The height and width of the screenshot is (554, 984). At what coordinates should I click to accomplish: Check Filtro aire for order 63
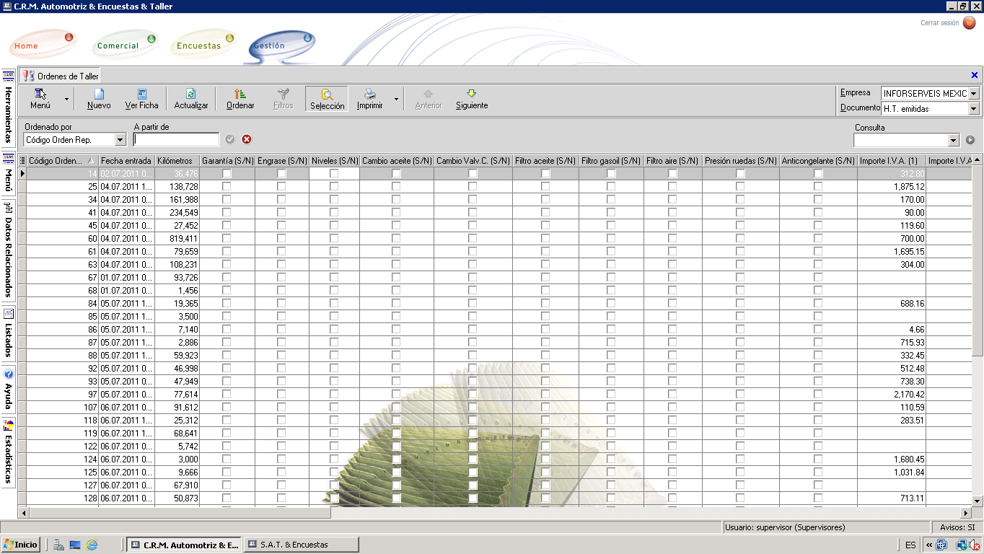click(672, 265)
